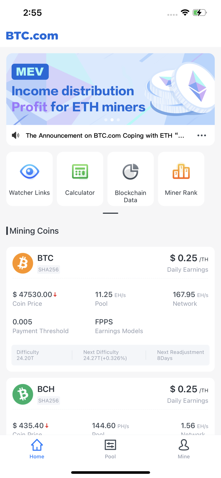
Task: Select the second carousel dot
Action: point(112,119)
